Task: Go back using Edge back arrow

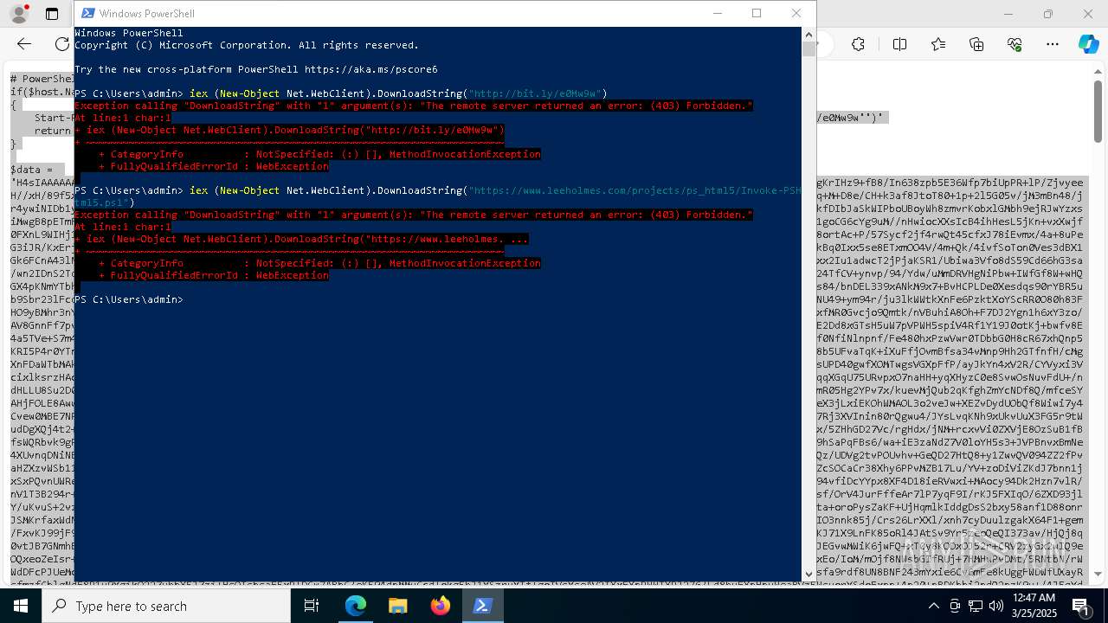Action: (24, 44)
